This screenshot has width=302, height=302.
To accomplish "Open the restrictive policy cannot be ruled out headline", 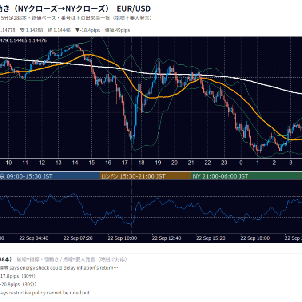I will point(45,293).
